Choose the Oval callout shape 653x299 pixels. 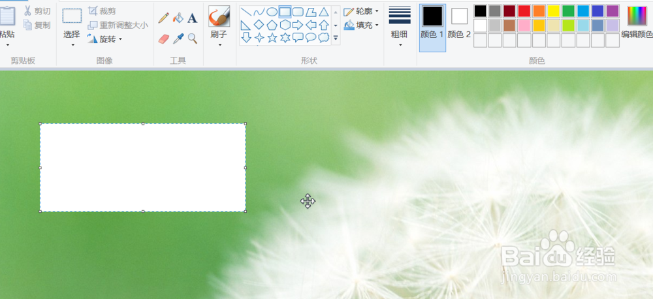[x=311, y=38]
